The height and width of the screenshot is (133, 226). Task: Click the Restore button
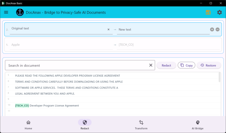(209, 65)
